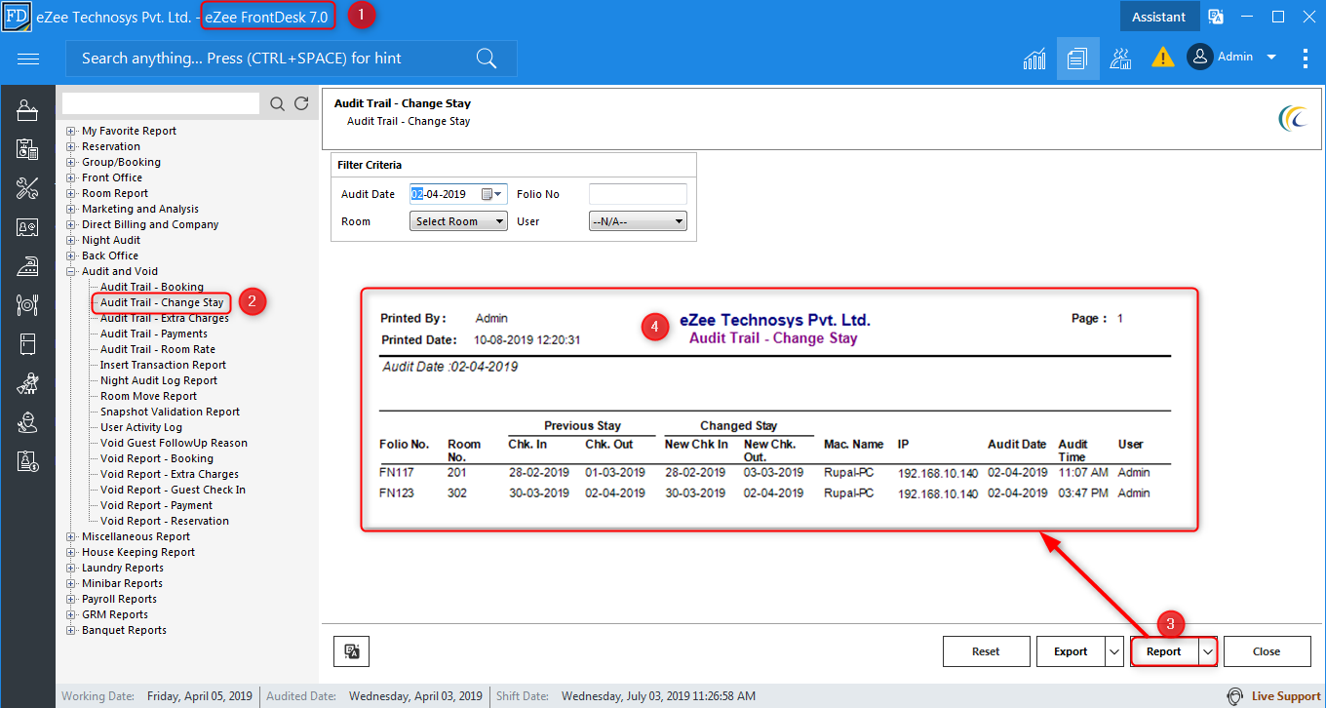Select Audit Trail - Booking report
1326x708 pixels.
click(x=152, y=287)
